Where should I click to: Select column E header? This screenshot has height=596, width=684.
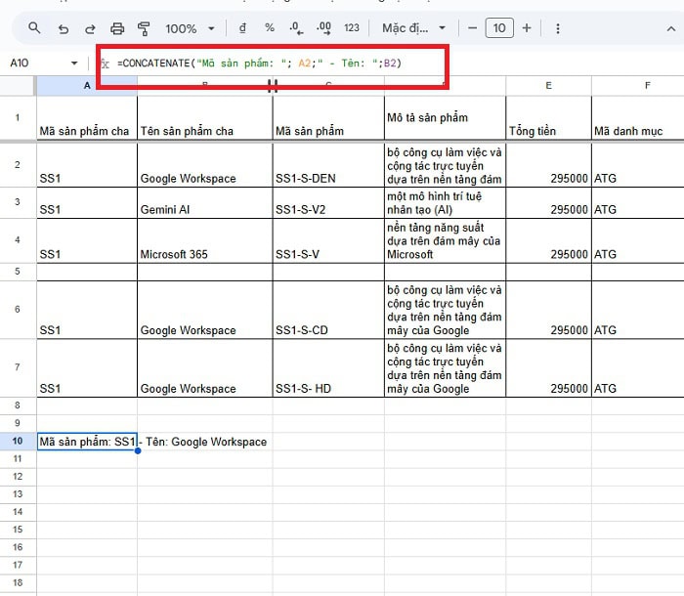548,86
